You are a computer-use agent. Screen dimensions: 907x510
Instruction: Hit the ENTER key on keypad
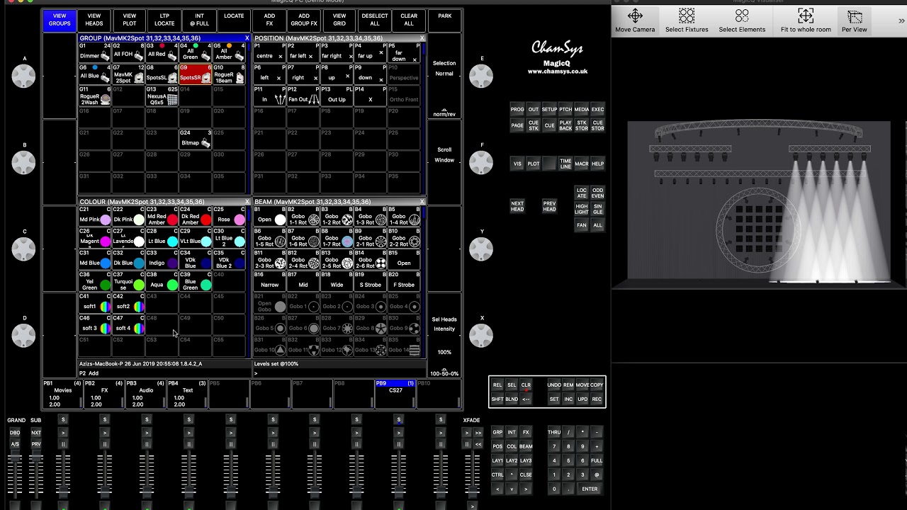(590, 489)
